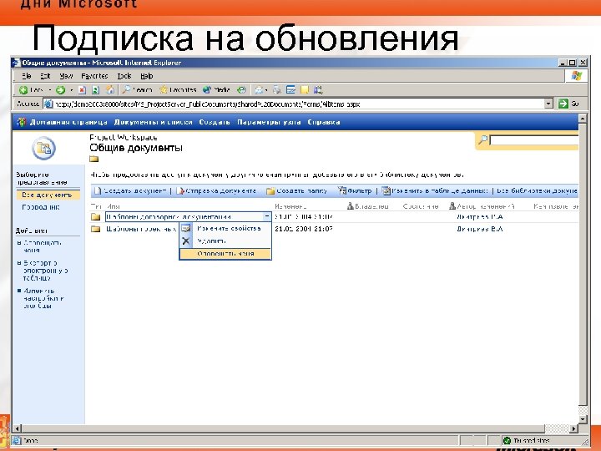Click the green Go arrow button
The image size is (601, 451).
click(563, 104)
